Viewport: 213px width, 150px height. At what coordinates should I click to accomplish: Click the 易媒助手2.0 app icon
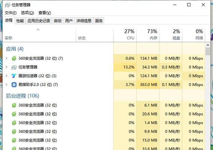tap(14, 85)
